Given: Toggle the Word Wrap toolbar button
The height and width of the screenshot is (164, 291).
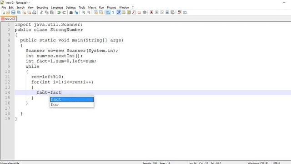Looking at the screenshot, I should pyautogui.click(x=108, y=12).
